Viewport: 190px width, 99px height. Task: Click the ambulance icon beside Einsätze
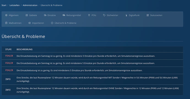point(45,15)
